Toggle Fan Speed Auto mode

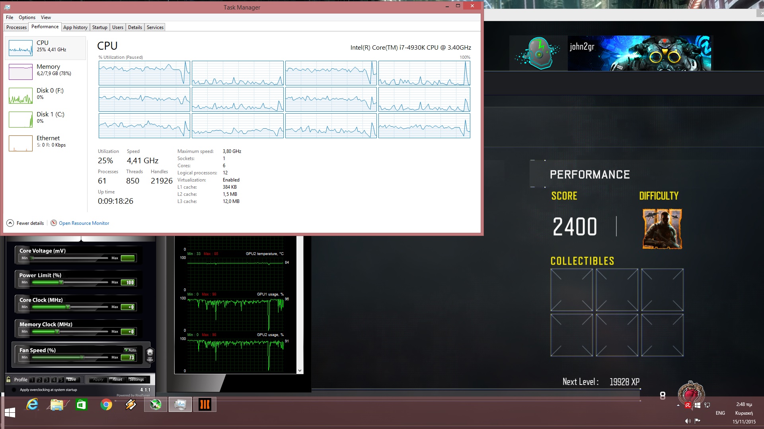click(130, 350)
